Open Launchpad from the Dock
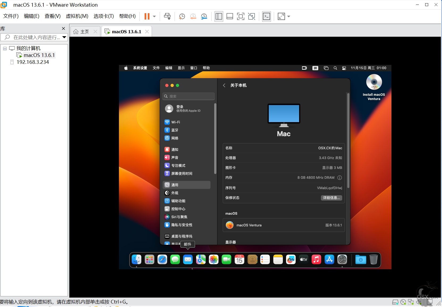Image resolution: width=442 pixels, height=307 pixels. point(150,259)
